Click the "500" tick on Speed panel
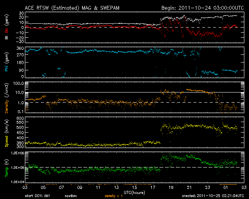This screenshot has width=249, height=199. coord(20,127)
